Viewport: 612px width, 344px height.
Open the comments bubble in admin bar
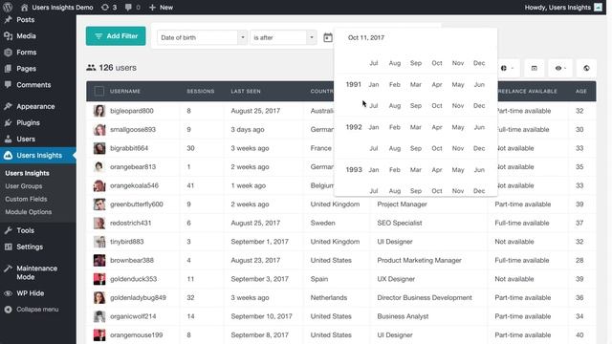[132, 7]
